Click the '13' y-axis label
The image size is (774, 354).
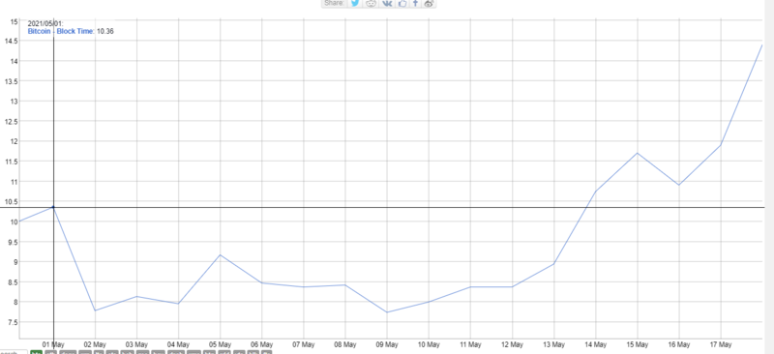tap(14, 102)
